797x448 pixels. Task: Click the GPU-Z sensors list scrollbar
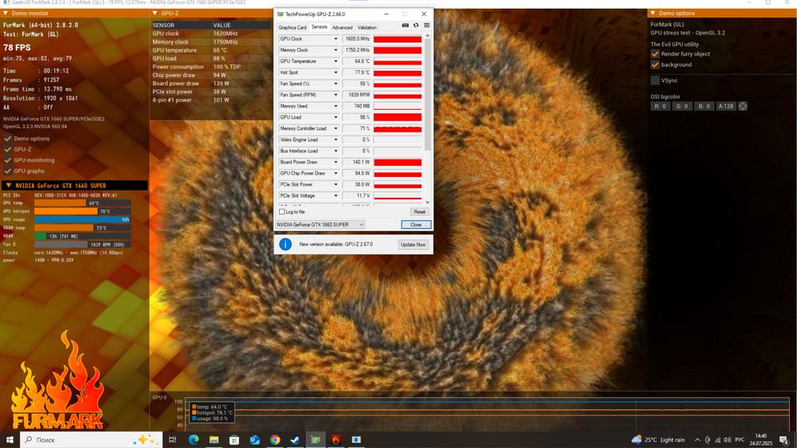click(x=427, y=95)
